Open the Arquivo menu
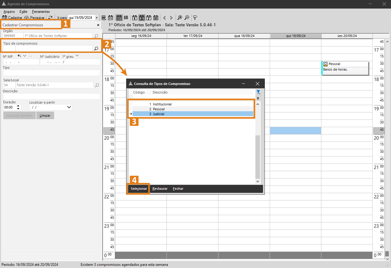Image resolution: width=391 pixels, height=268 pixels. pyautogui.click(x=9, y=12)
